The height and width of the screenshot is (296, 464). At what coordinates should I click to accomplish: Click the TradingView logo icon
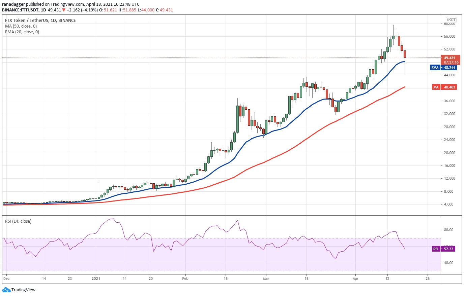tap(6, 290)
